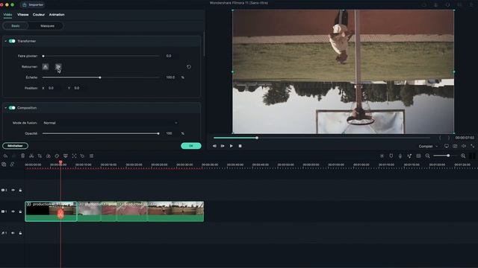Click the preview volume speaker icon
Viewport: 478px width, 268px height.
click(x=464, y=146)
